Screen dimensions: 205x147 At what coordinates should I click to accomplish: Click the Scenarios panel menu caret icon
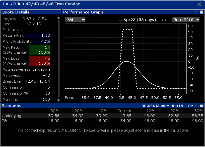coord(196,106)
